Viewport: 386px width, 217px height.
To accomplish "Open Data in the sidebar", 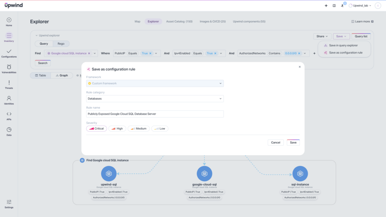I will pos(9,131).
